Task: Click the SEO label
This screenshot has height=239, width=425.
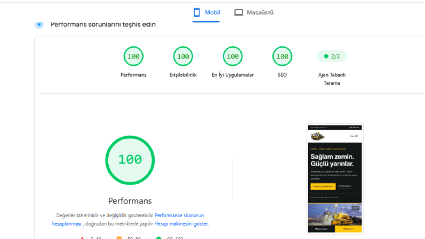Action: pyautogui.click(x=282, y=75)
